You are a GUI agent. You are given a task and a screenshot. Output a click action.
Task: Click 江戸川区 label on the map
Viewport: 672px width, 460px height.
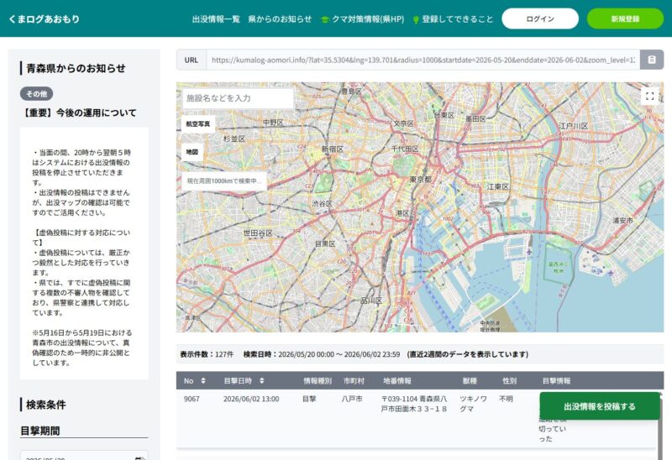coord(573,126)
